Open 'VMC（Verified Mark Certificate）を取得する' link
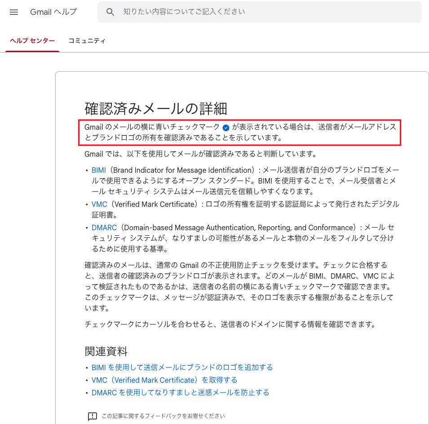The image size is (429, 424). click(x=164, y=380)
